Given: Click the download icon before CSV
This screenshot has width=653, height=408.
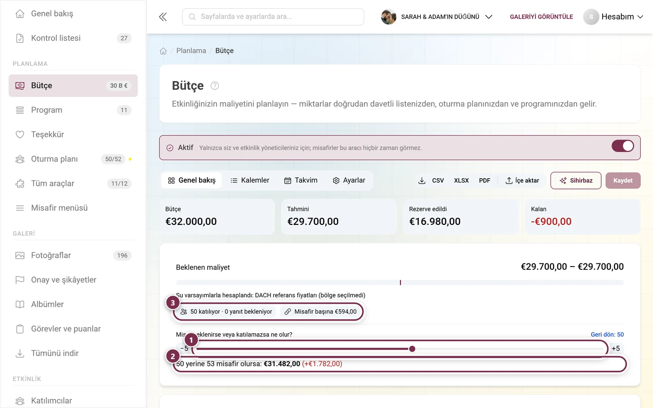Looking at the screenshot, I should coord(422,180).
